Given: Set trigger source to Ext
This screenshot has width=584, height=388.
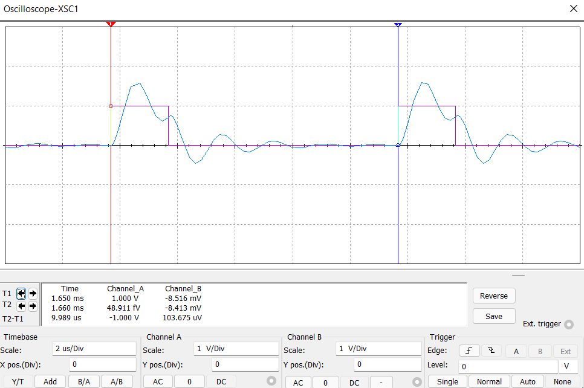Looking at the screenshot, I should click(565, 351).
